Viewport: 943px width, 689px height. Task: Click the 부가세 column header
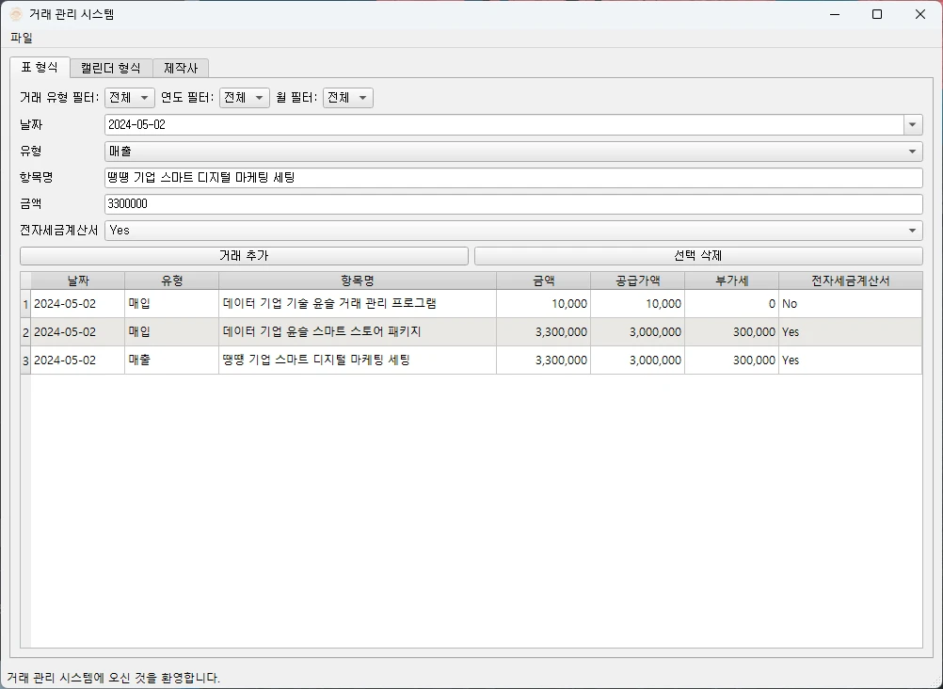click(x=730, y=280)
